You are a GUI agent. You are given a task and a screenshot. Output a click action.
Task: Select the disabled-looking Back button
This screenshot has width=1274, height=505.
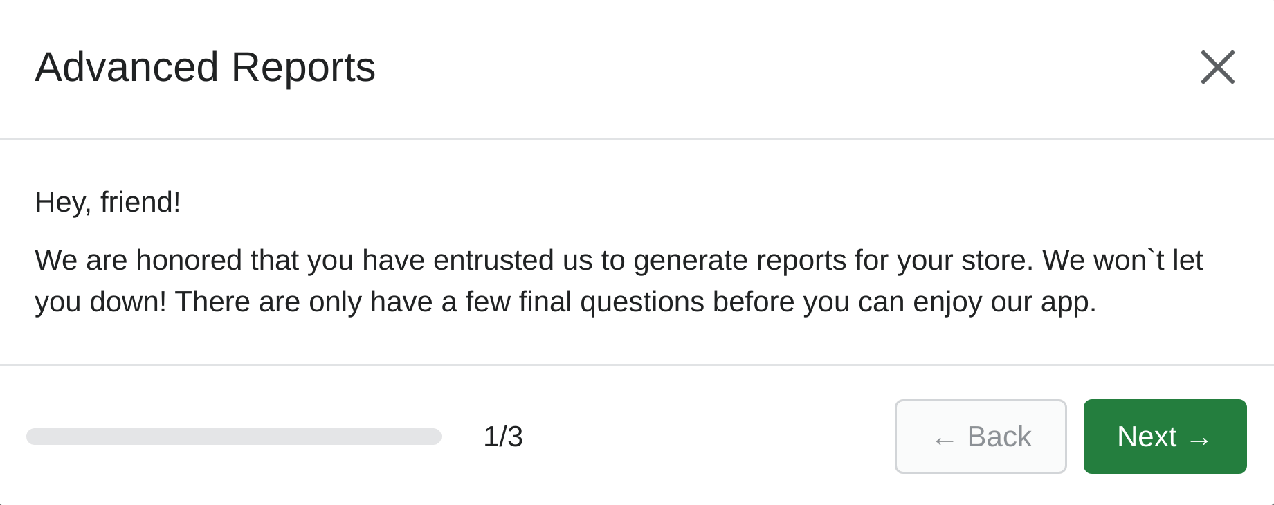(x=981, y=437)
